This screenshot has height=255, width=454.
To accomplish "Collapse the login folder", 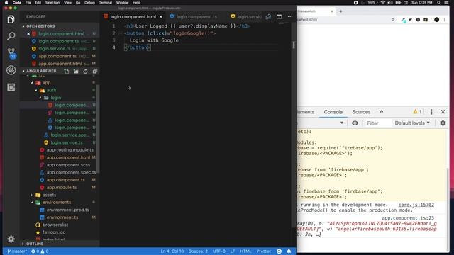I will click(x=56, y=98).
